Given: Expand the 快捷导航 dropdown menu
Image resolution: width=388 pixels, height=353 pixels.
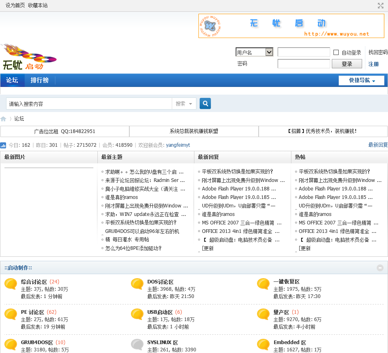Looking at the screenshot, I should pyautogui.click(x=361, y=80).
